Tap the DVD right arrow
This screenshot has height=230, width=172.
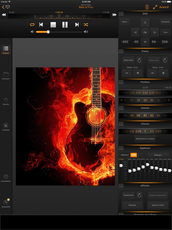pos(155,32)
